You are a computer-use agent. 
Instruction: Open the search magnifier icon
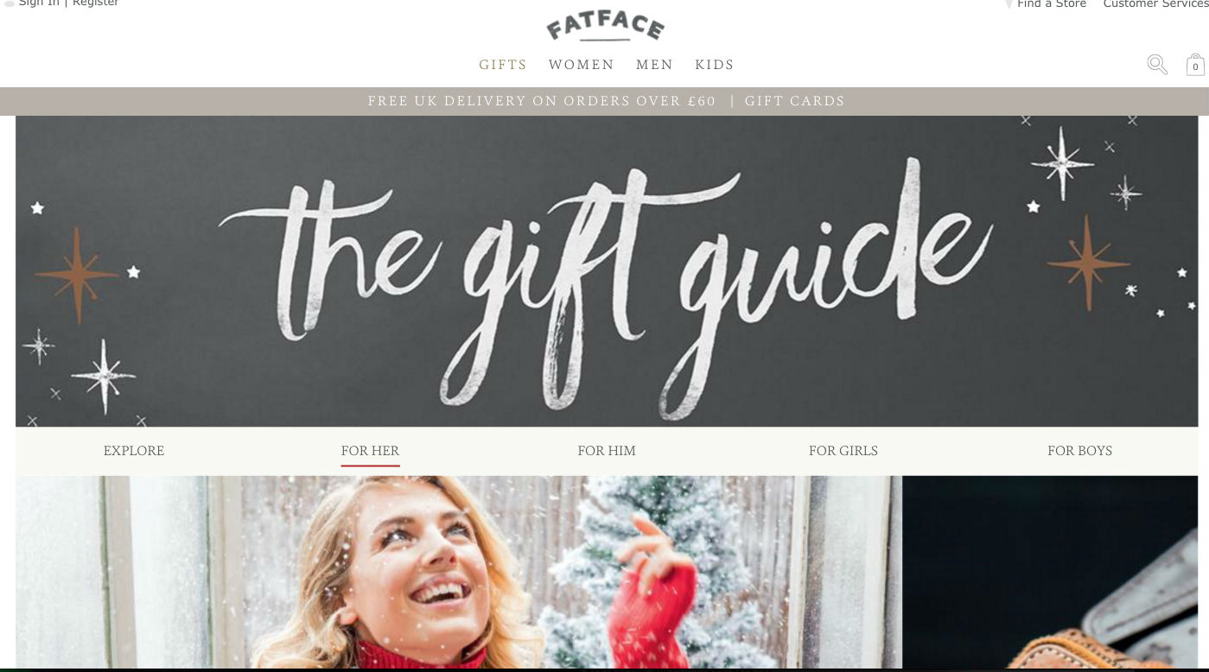point(1157,64)
